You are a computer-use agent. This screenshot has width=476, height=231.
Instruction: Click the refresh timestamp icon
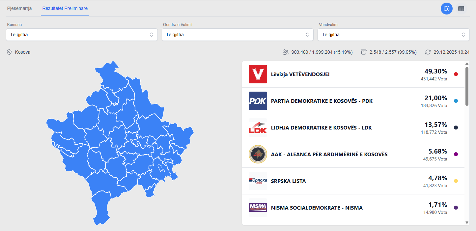(x=428, y=52)
